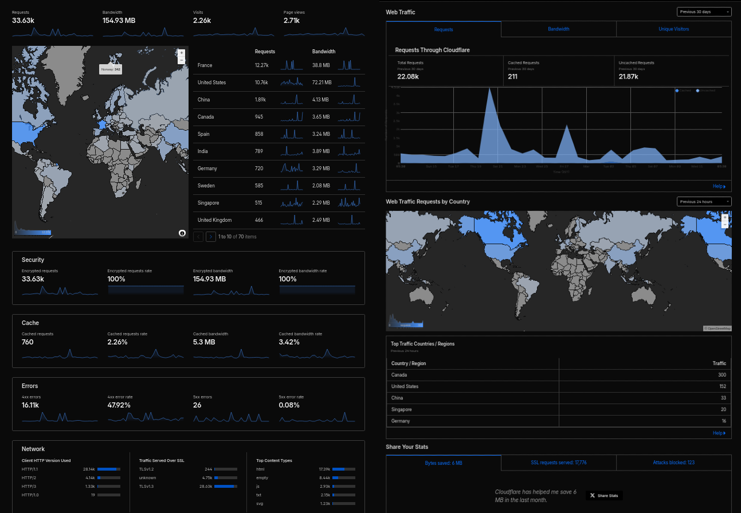Click the previous page arrow in country list
The image size is (741, 513).
click(x=198, y=236)
